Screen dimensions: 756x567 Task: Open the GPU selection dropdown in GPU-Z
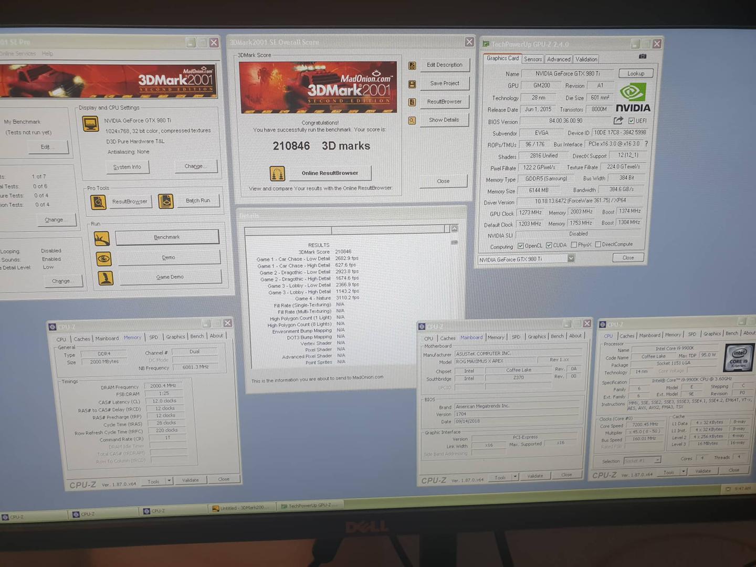tap(571, 258)
